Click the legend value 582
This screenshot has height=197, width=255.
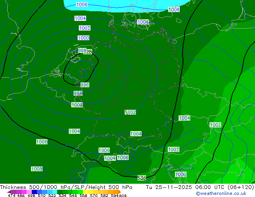point(104,195)
